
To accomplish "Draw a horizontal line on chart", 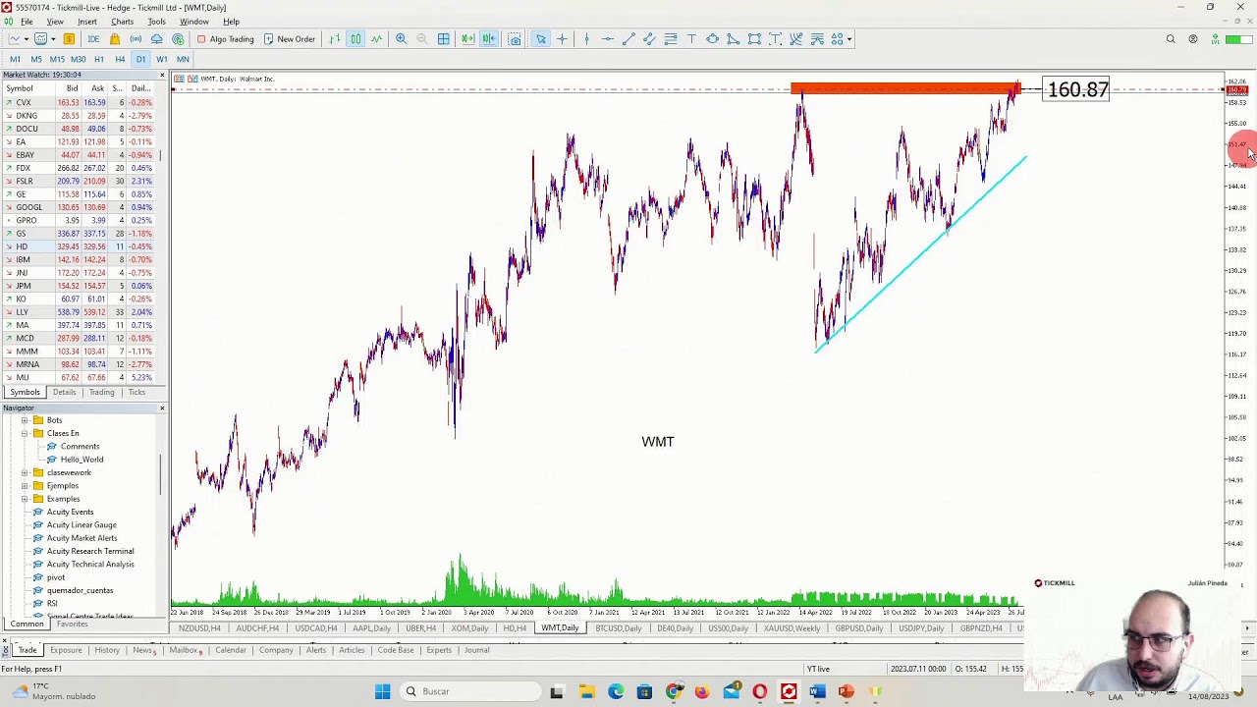I will point(608,39).
